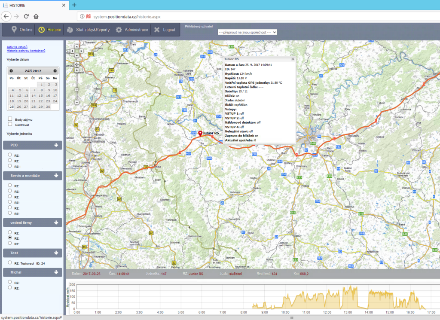Image resolution: width=440 pixels, height=320 pixels.
Task: Toggle the Centrovat checkbox
Action: [x=10, y=124]
